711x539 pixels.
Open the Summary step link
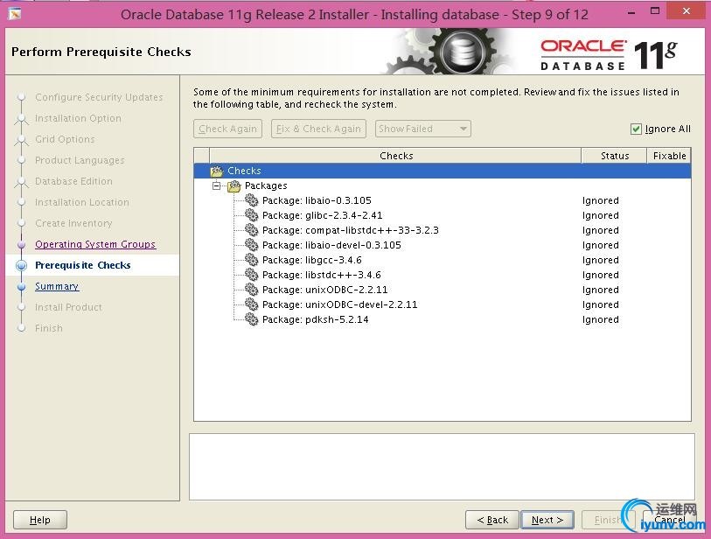[x=57, y=286]
